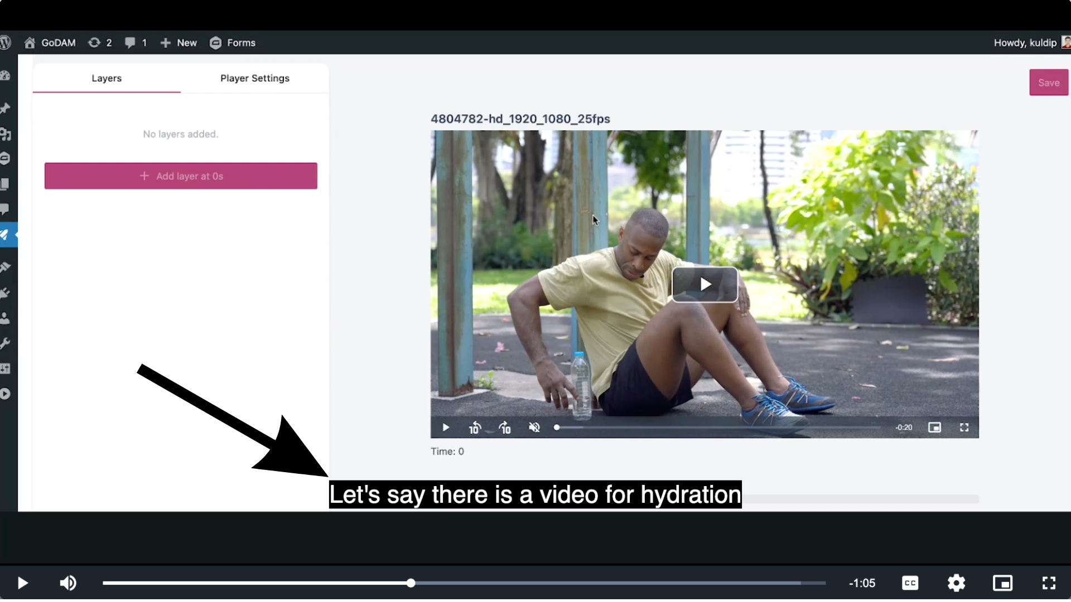The image size is (1071, 602).
Task: Click the outer video progress slider
Action: 411,583
